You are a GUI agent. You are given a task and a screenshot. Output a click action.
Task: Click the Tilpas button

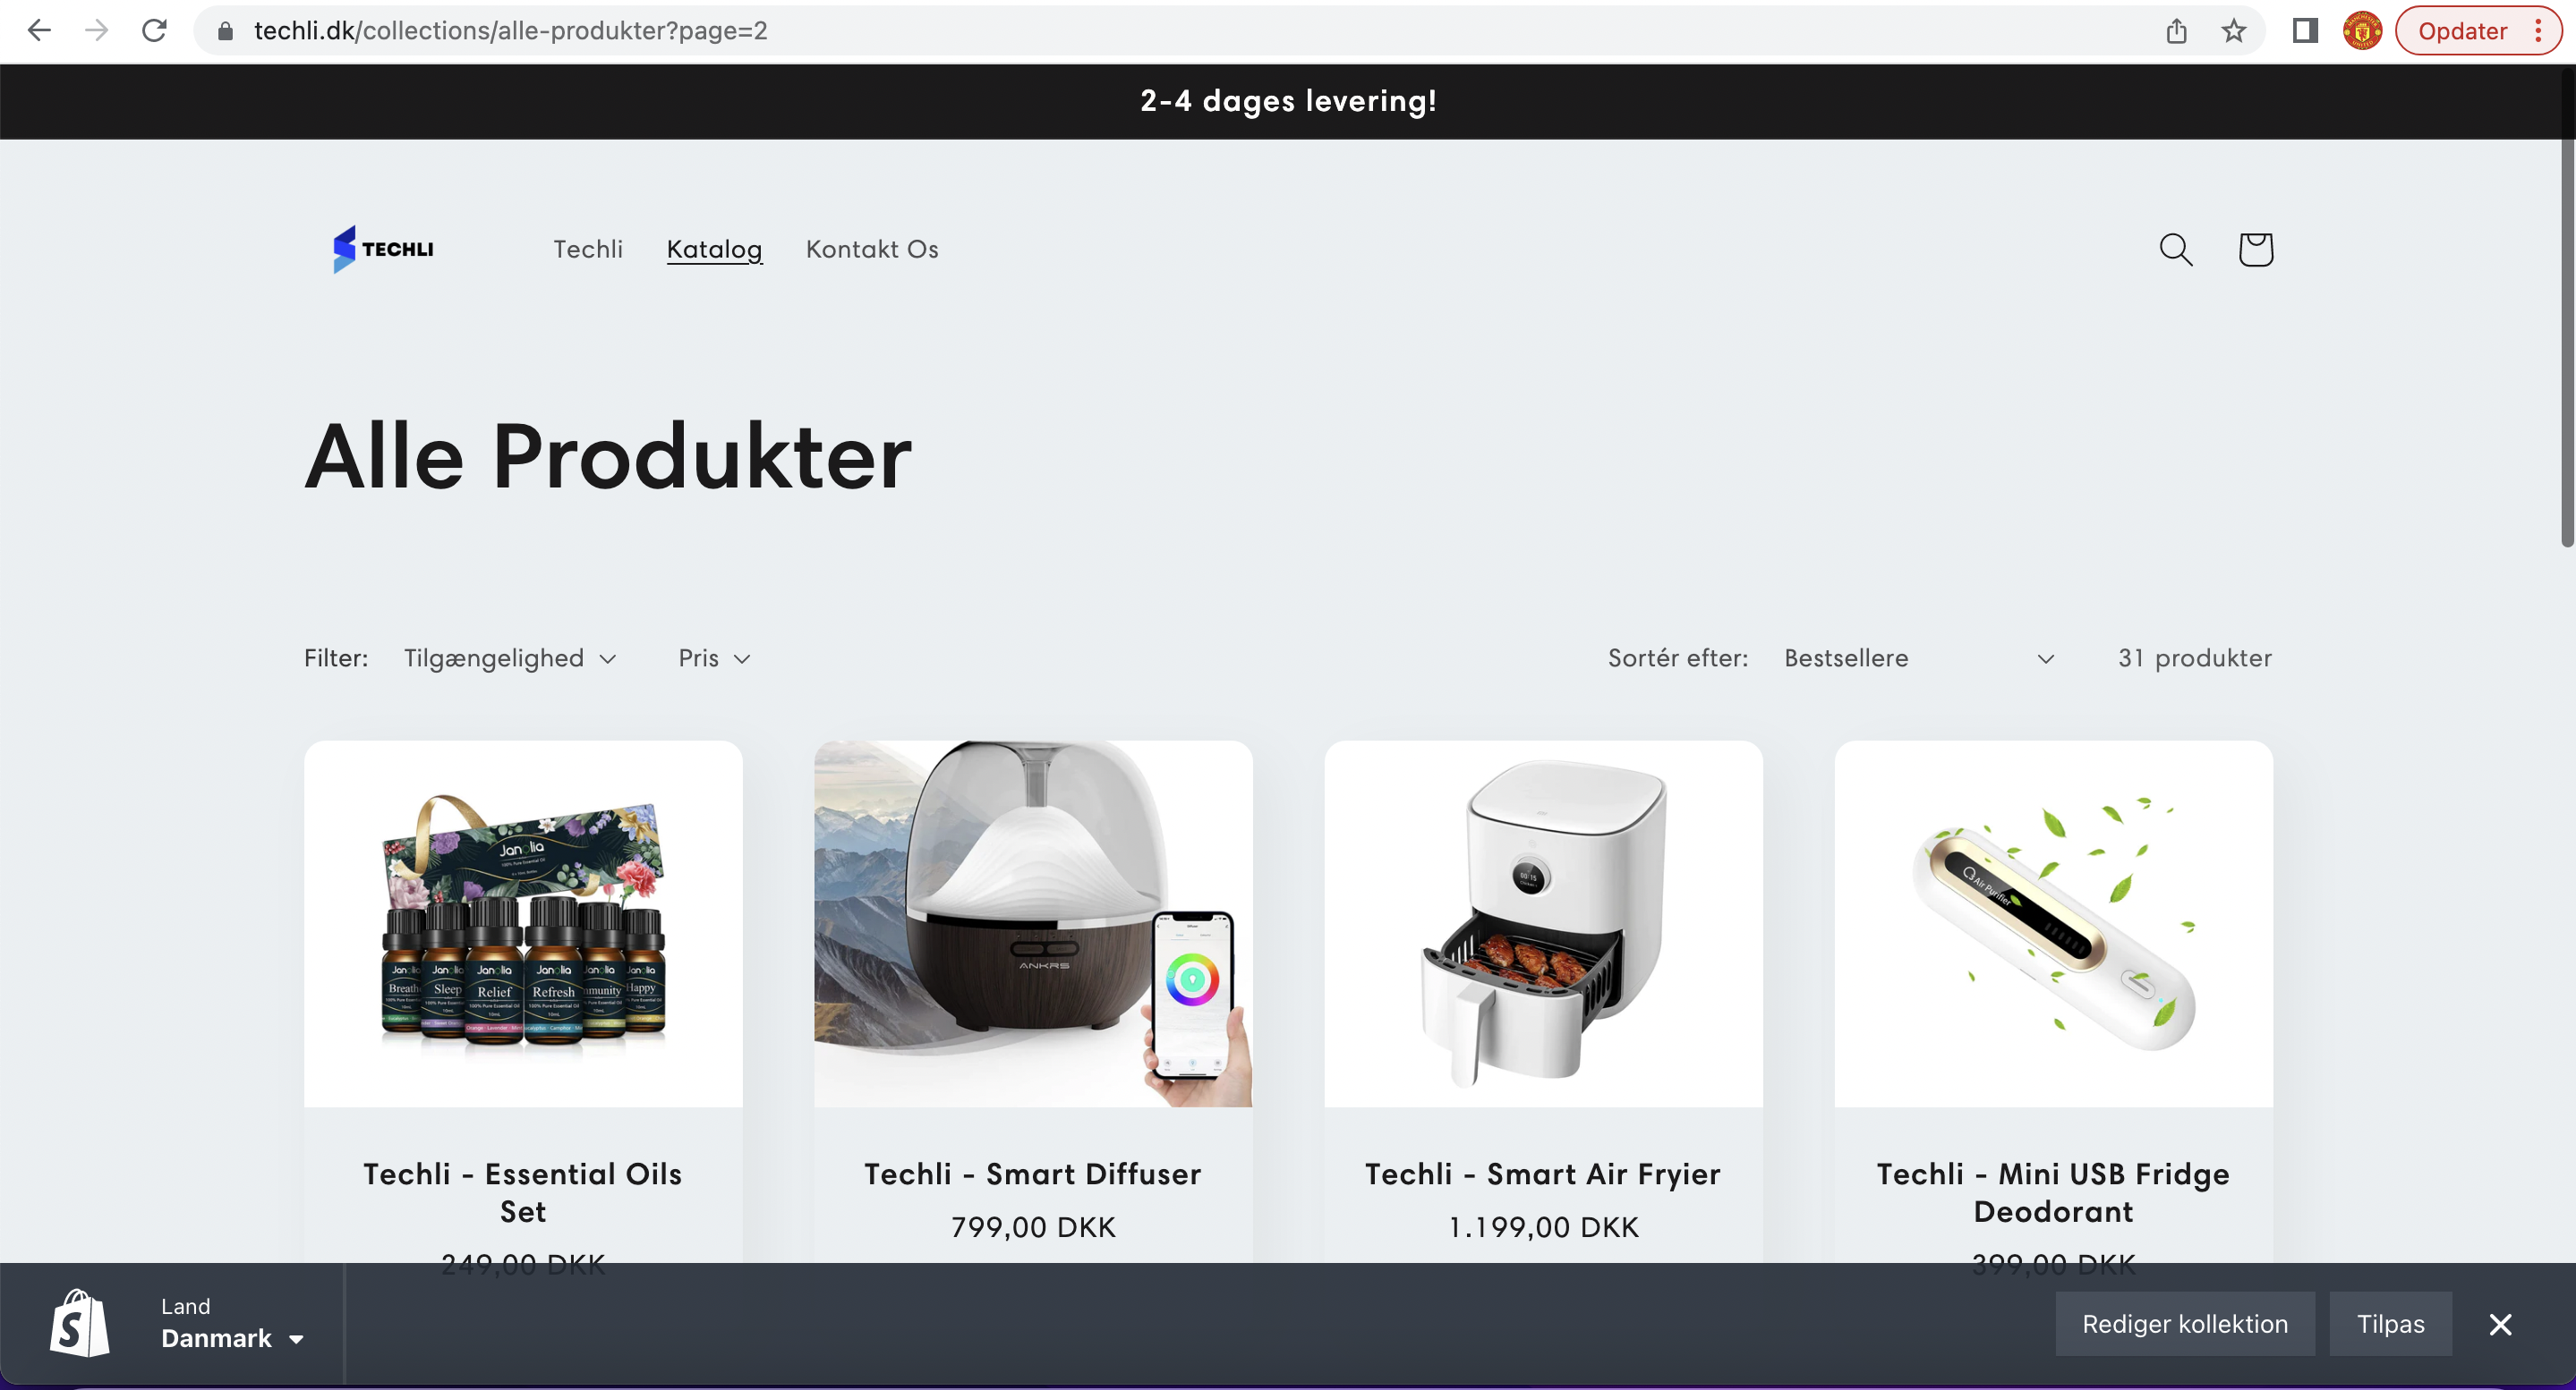click(x=2390, y=1323)
